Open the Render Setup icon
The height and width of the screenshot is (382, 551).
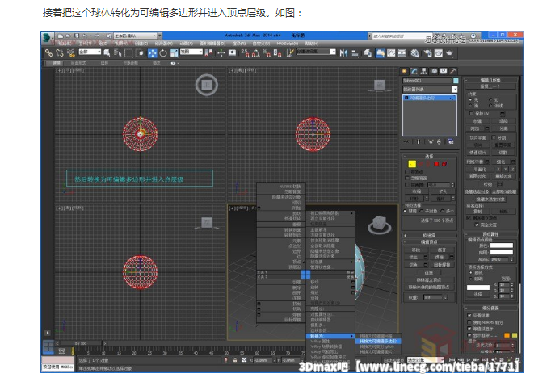427,53
